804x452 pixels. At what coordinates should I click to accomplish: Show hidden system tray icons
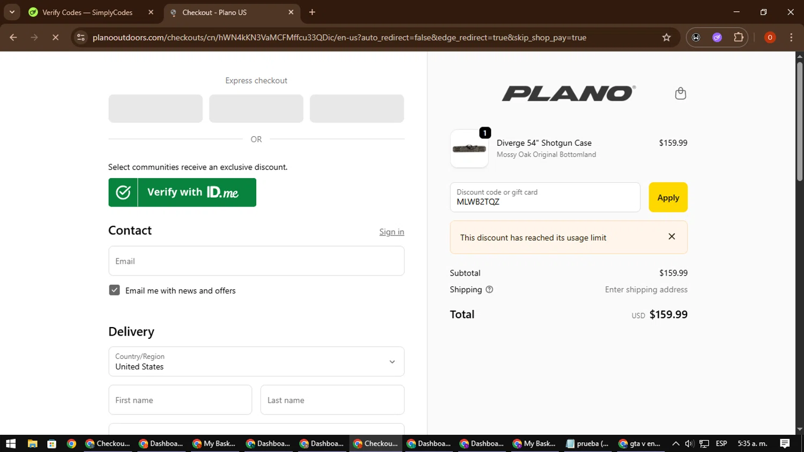tap(675, 443)
